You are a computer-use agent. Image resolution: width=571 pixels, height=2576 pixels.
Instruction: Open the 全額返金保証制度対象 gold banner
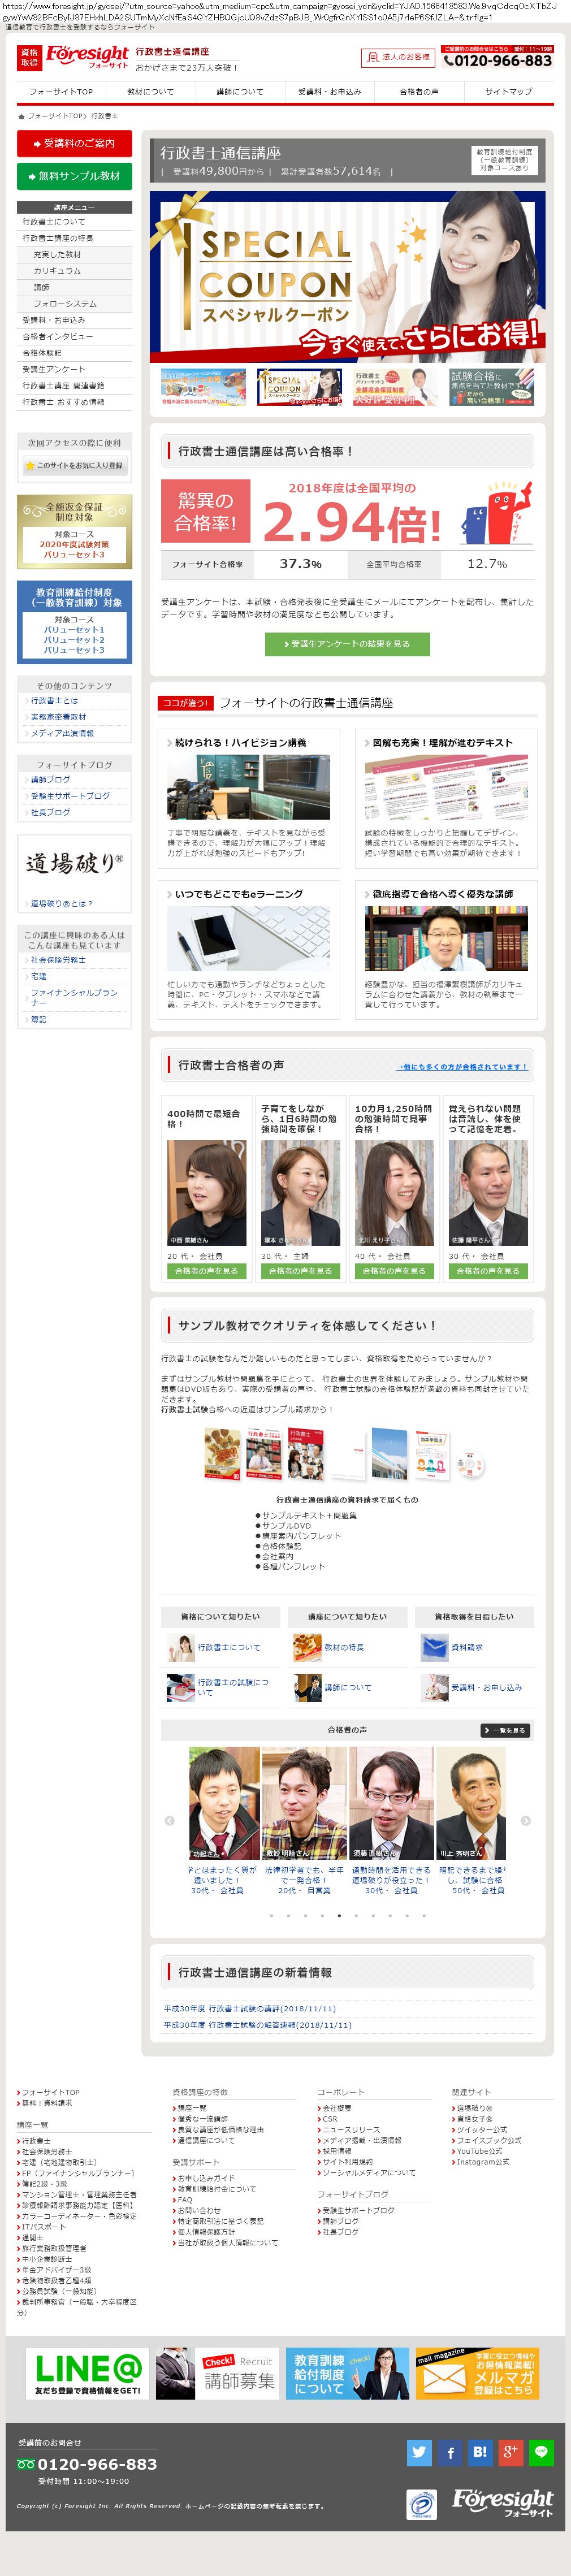click(x=74, y=532)
